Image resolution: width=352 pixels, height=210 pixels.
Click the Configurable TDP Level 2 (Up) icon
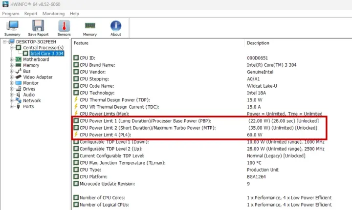pyautogui.click(x=76, y=149)
